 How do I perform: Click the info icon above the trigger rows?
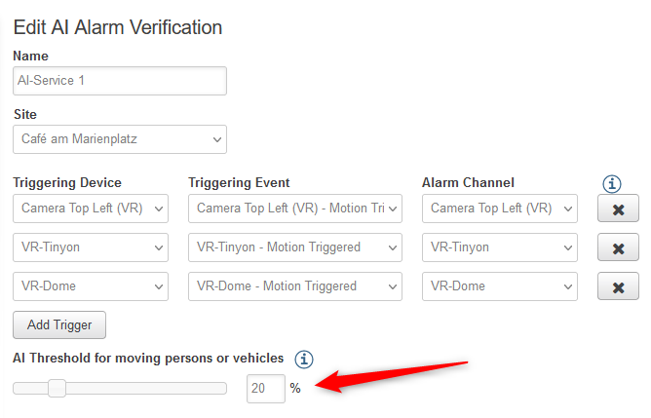(612, 183)
